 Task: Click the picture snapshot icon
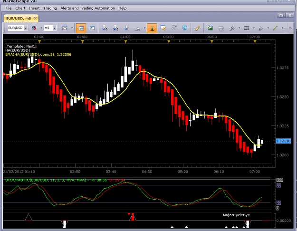(x=210, y=28)
